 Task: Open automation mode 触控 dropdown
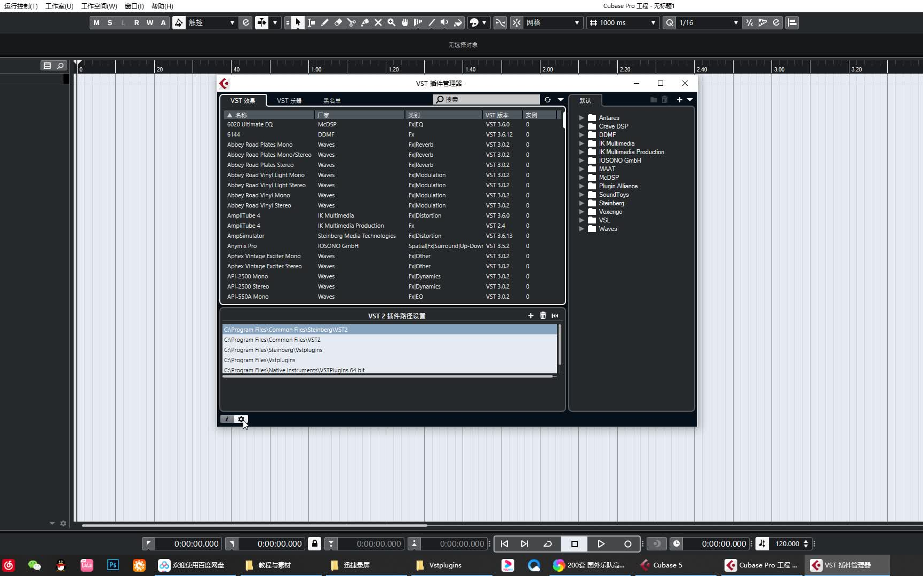click(x=211, y=22)
